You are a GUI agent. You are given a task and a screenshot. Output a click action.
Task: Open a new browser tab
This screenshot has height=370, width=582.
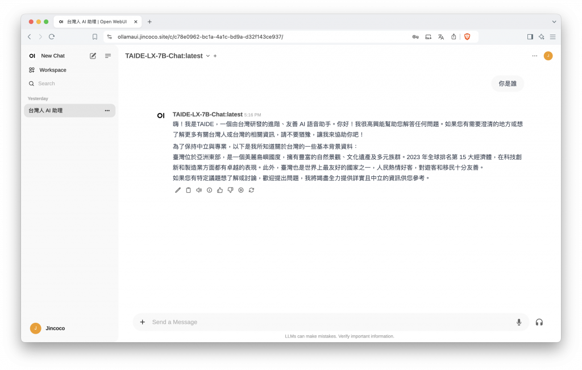pos(149,22)
